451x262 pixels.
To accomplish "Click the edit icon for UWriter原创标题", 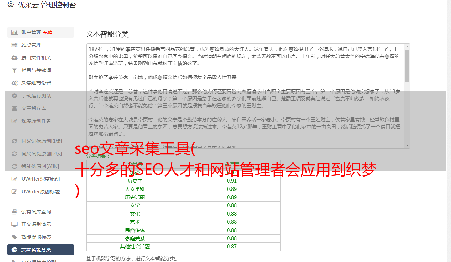I will click(x=14, y=192).
